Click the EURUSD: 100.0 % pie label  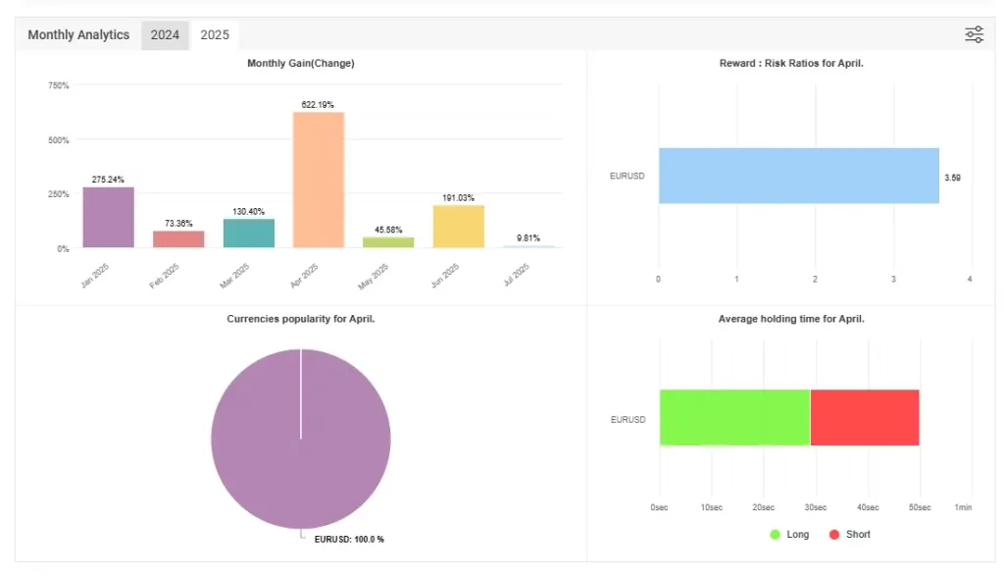(x=349, y=539)
